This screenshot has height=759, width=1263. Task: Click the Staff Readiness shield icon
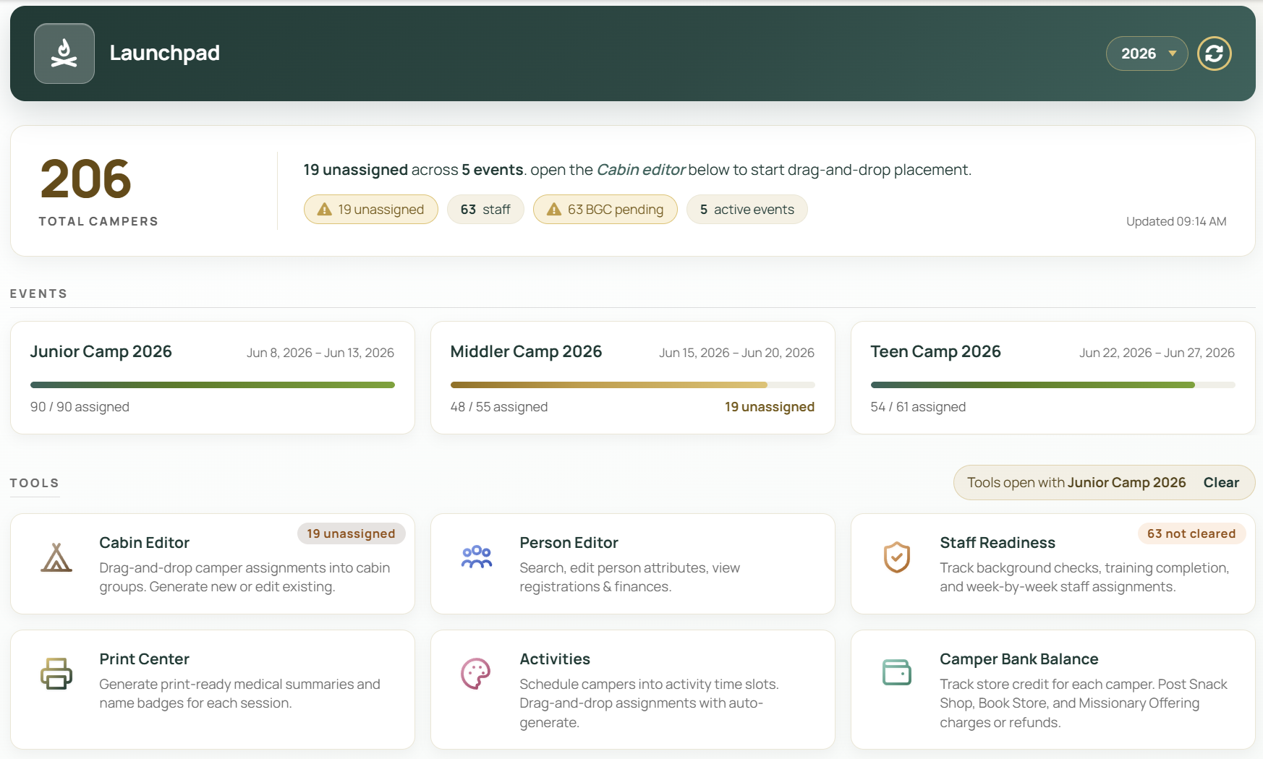click(x=897, y=557)
